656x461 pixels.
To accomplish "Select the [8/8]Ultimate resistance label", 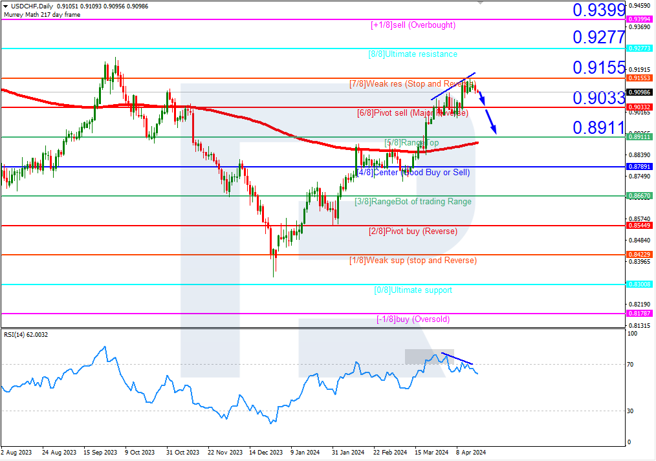I will click(412, 54).
